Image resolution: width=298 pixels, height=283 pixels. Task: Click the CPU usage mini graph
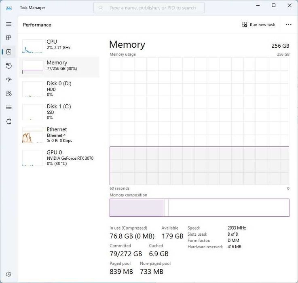pos(32,46)
